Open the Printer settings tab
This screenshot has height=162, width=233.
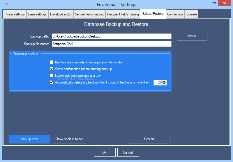coord(15,14)
